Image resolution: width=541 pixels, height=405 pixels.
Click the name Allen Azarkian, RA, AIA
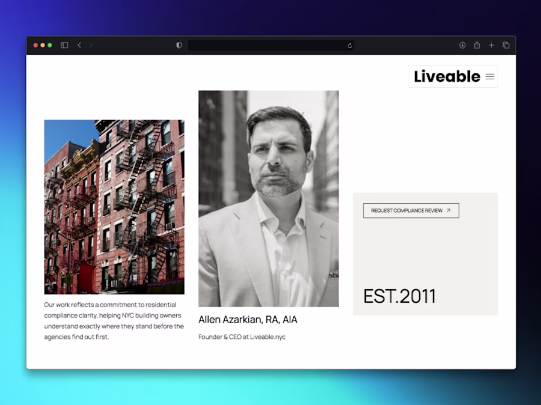click(x=248, y=320)
